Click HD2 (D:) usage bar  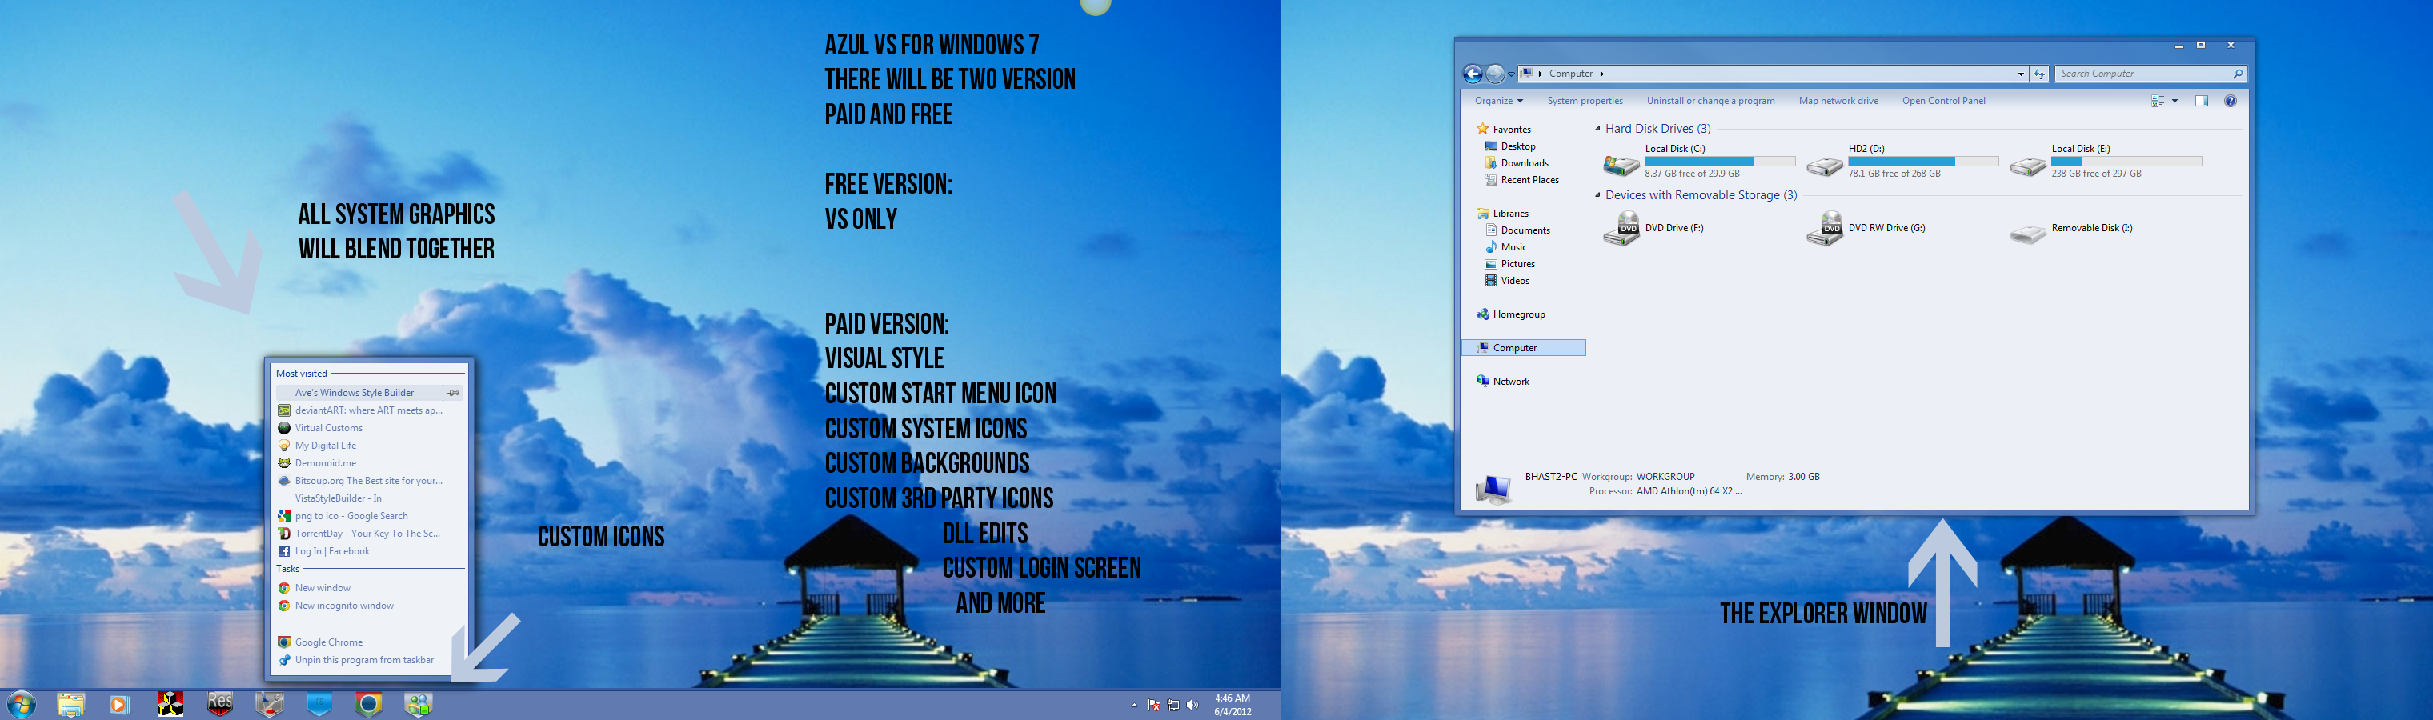point(1923,162)
